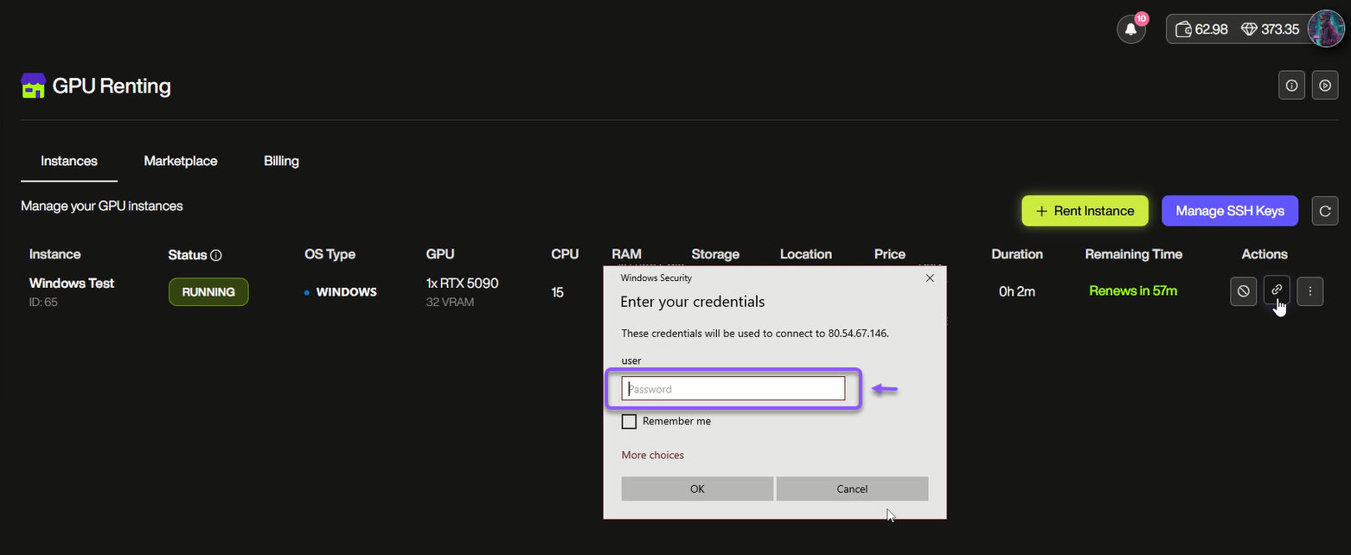1351x555 pixels.
Task: Click the Rent Instance button
Action: [1085, 211]
